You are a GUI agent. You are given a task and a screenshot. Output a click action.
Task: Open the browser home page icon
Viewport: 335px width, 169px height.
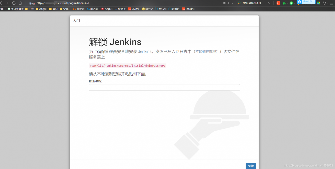coord(20,3)
